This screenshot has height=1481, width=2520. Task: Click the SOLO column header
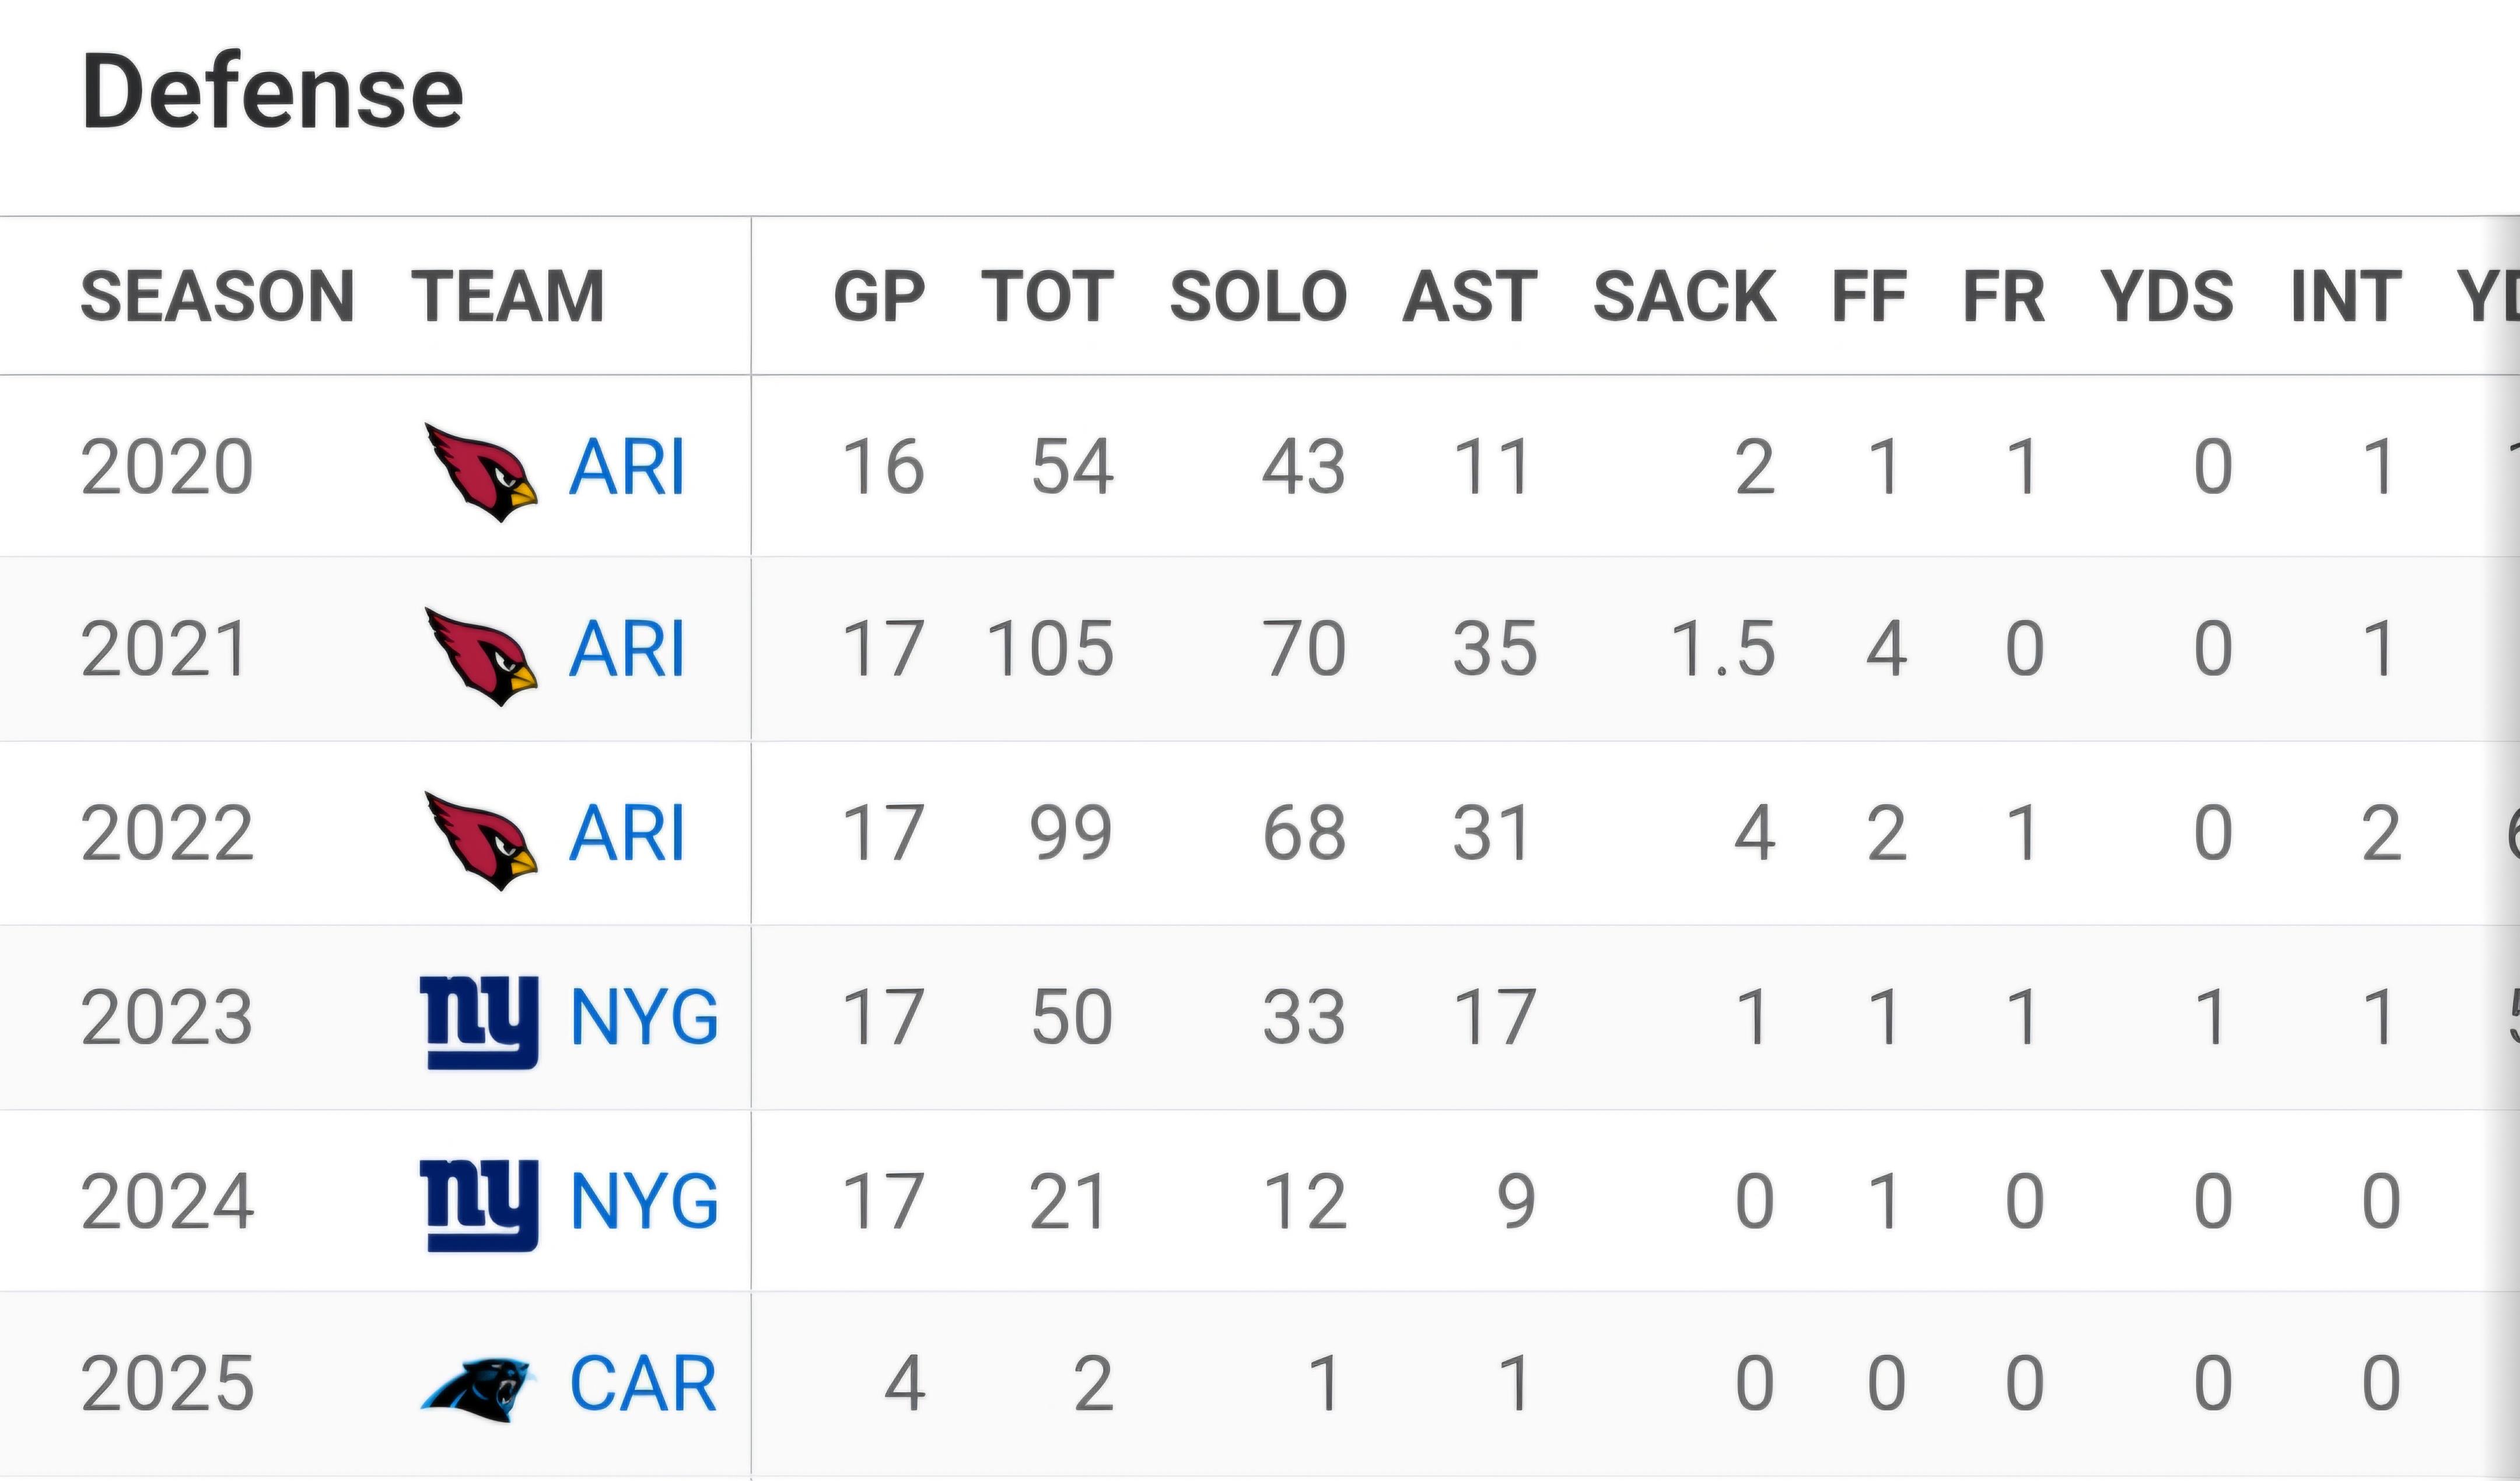(1258, 297)
